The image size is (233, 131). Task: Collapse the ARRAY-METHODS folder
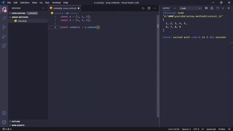28,17
